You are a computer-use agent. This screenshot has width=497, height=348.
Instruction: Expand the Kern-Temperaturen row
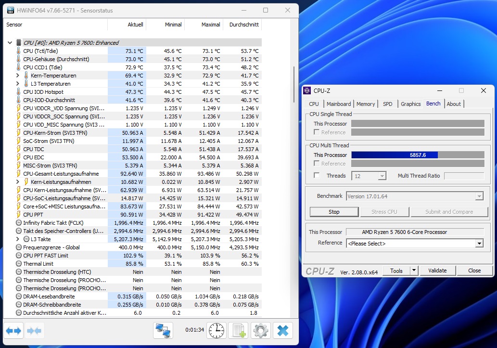(18, 76)
